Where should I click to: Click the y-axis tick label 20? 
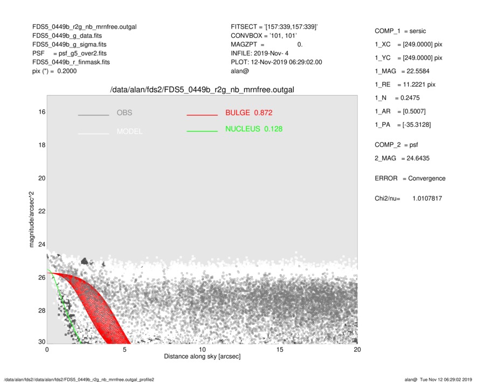[42, 178]
